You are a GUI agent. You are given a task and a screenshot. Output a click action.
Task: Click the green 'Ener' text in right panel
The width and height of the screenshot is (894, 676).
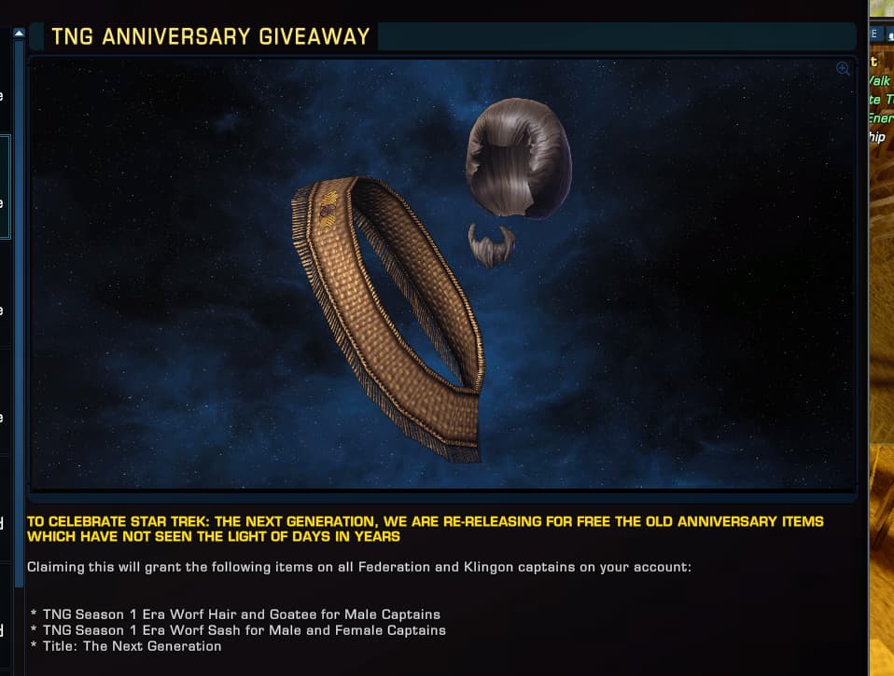[881, 117]
